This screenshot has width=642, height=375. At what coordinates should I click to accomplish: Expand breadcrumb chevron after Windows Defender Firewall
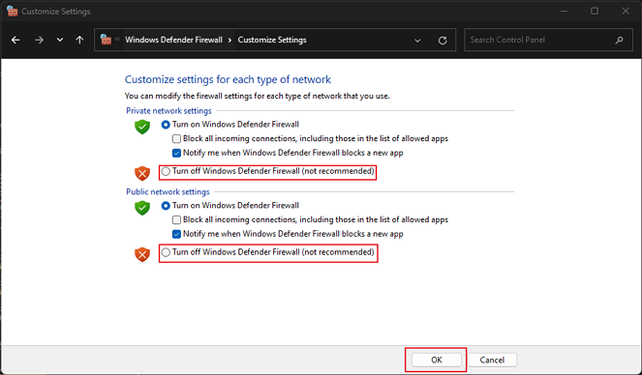(229, 40)
